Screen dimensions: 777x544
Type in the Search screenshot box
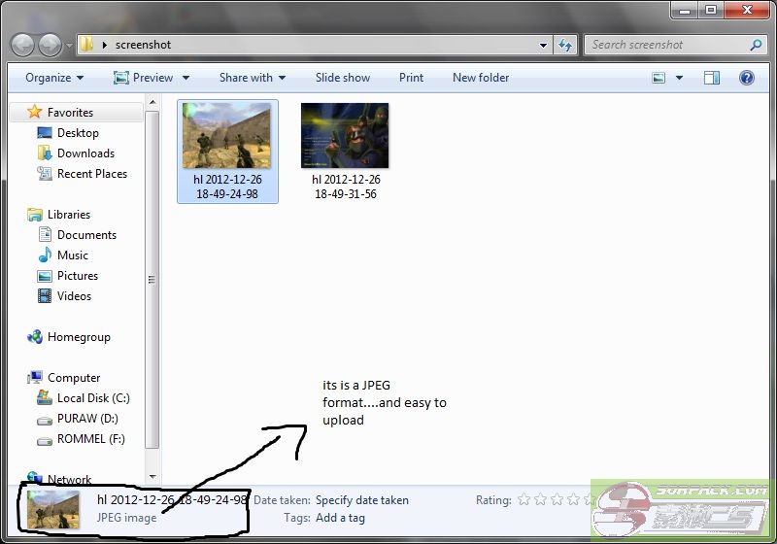665,45
